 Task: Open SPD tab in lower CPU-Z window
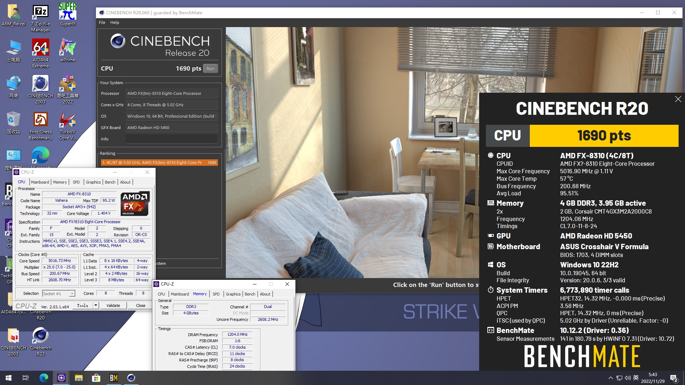click(216, 294)
